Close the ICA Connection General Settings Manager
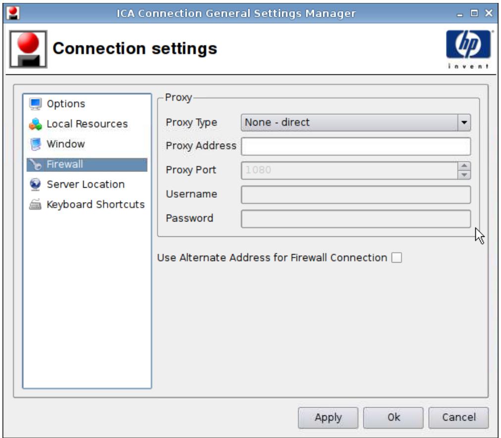 tap(489, 13)
